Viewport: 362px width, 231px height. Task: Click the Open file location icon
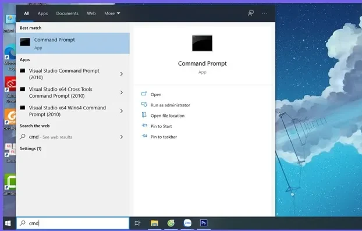144,115
